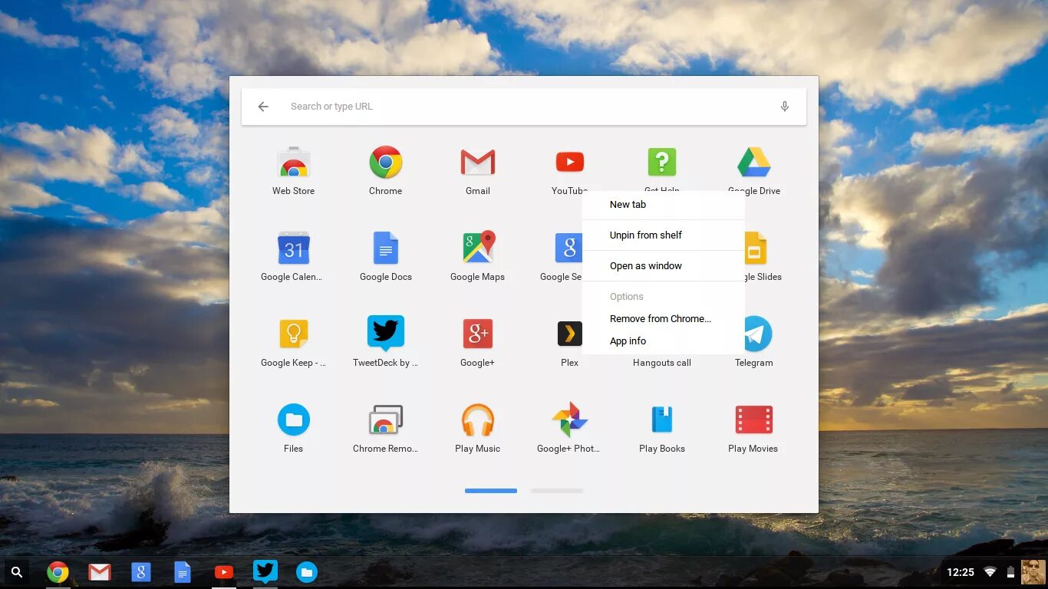Open YouTube from the taskbar shelf
Image resolution: width=1048 pixels, height=589 pixels.
224,571
